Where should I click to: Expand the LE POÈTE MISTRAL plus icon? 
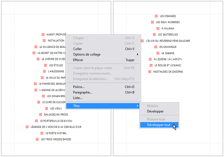coord(42,133)
